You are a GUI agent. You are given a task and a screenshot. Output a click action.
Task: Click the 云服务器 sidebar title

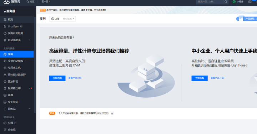(9, 11)
